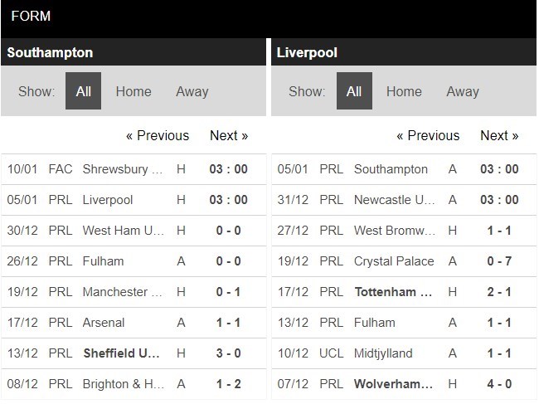Load Next Liverpool results
This screenshot has height=404, width=539.
[x=499, y=135]
